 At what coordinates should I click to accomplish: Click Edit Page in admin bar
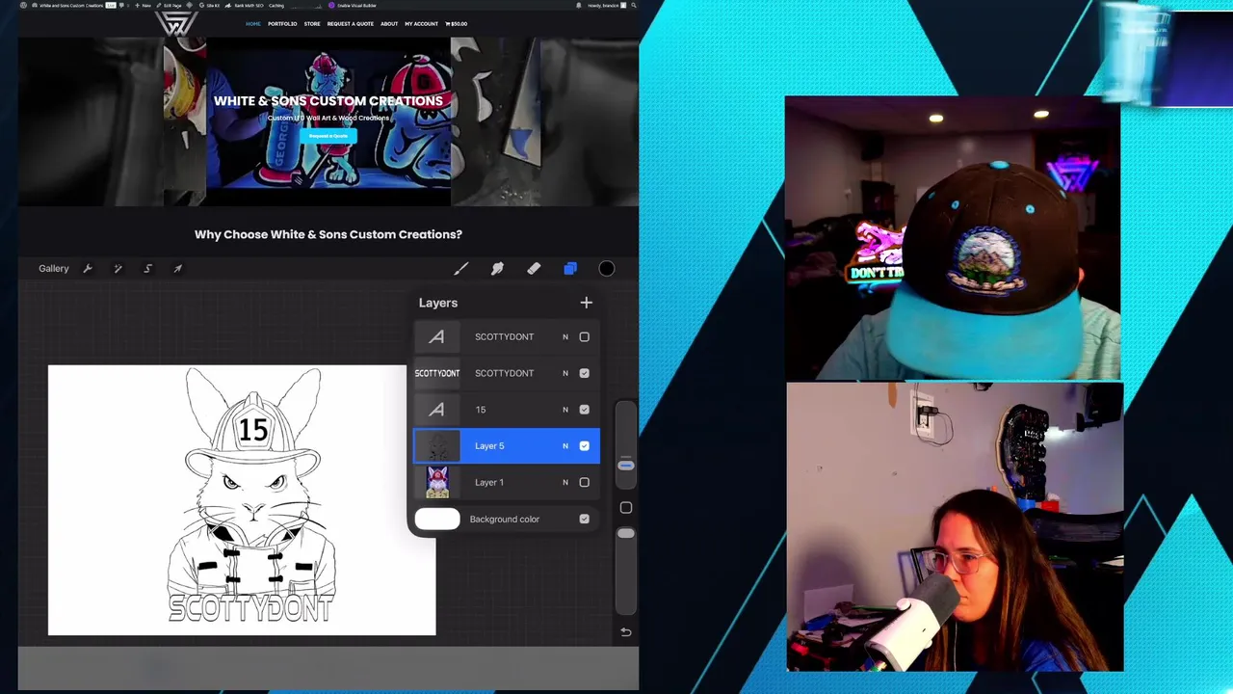170,6
